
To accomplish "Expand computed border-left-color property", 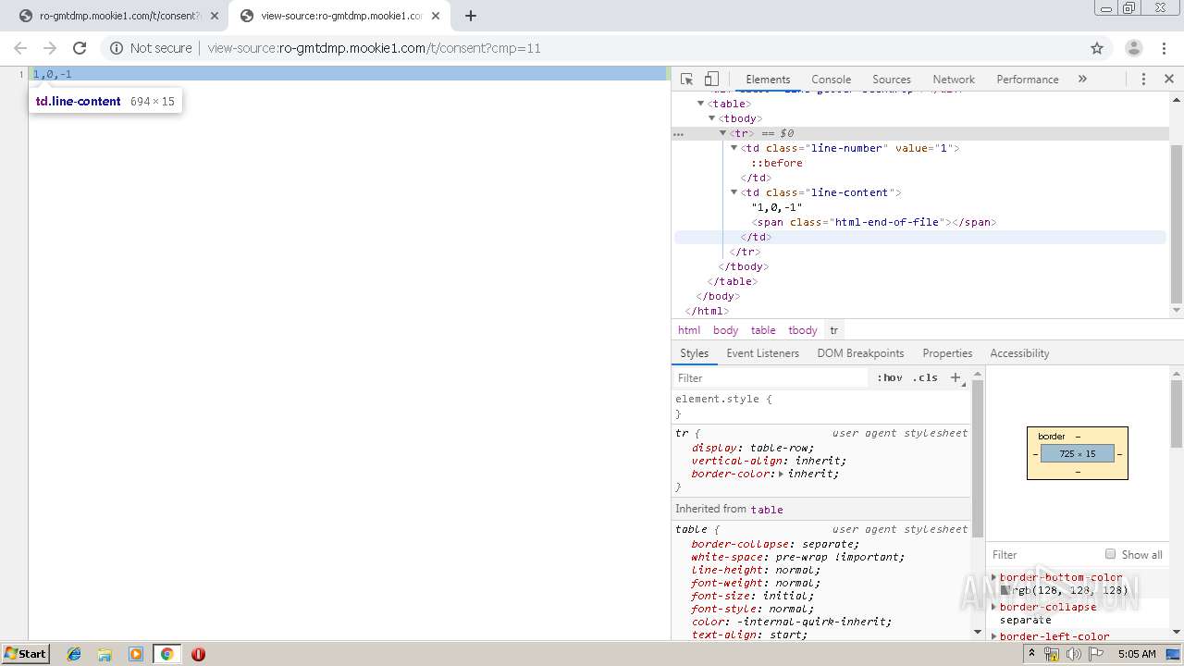I will pyautogui.click(x=994, y=636).
